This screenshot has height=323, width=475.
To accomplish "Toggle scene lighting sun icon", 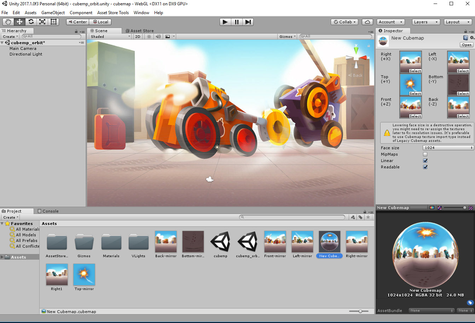I will (x=149, y=36).
